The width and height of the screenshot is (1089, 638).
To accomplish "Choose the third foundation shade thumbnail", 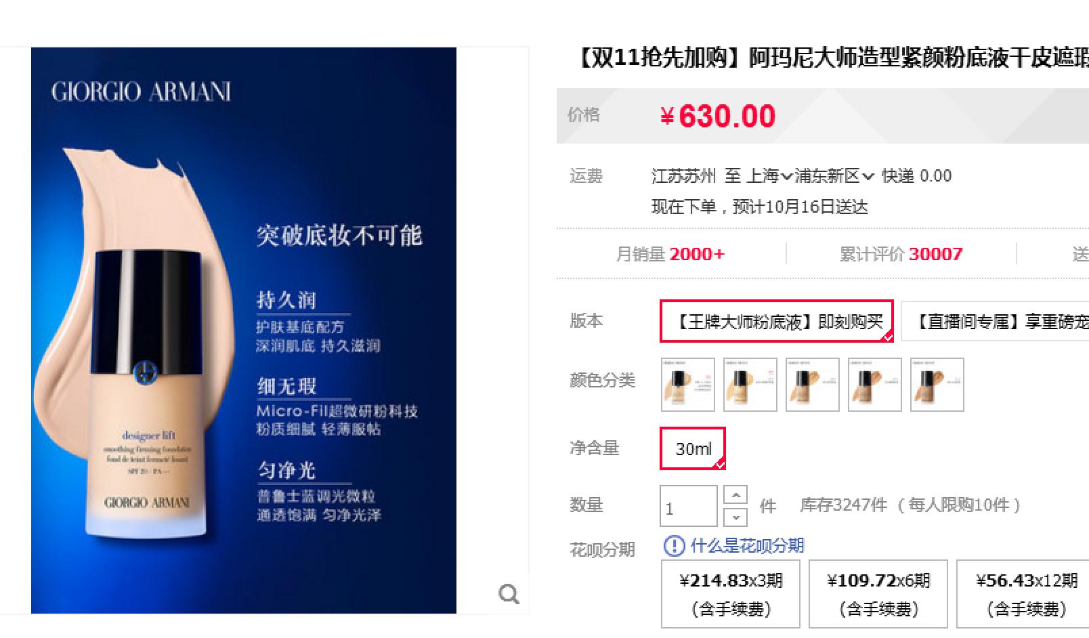I will 812,385.
